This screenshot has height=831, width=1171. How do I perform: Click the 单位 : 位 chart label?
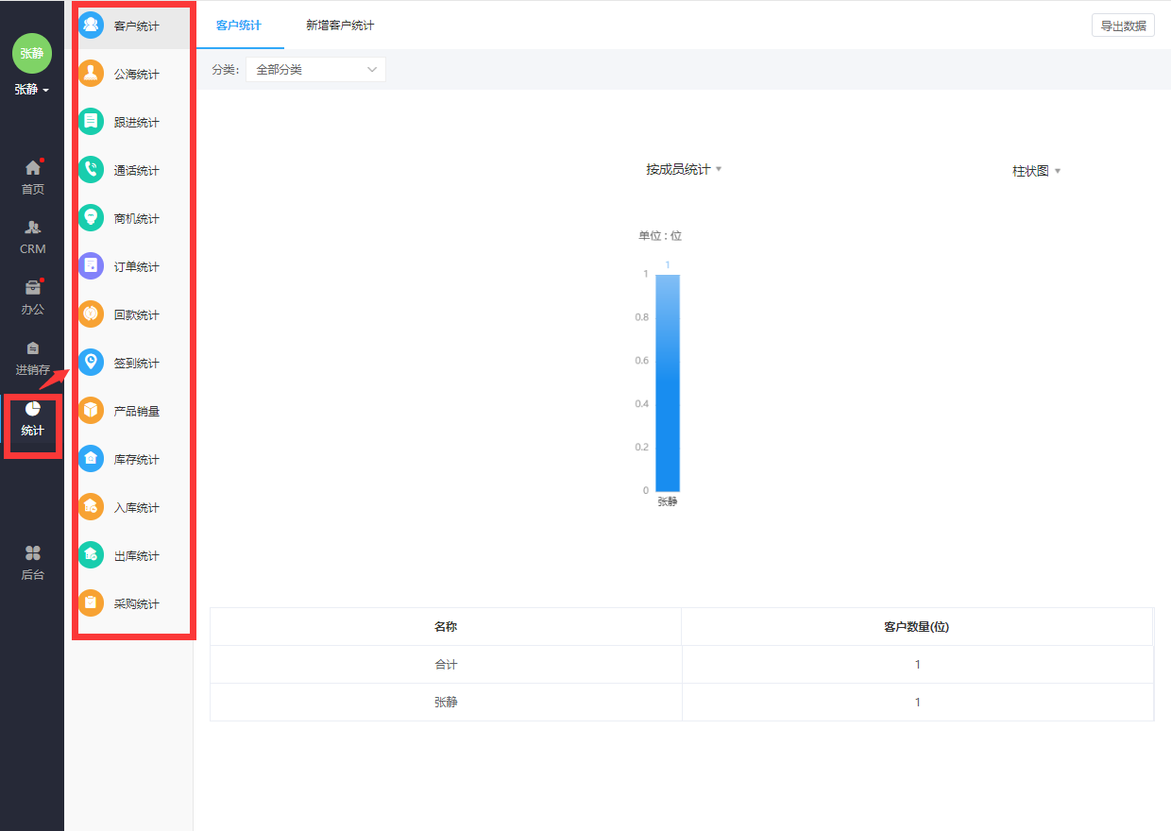tap(660, 236)
